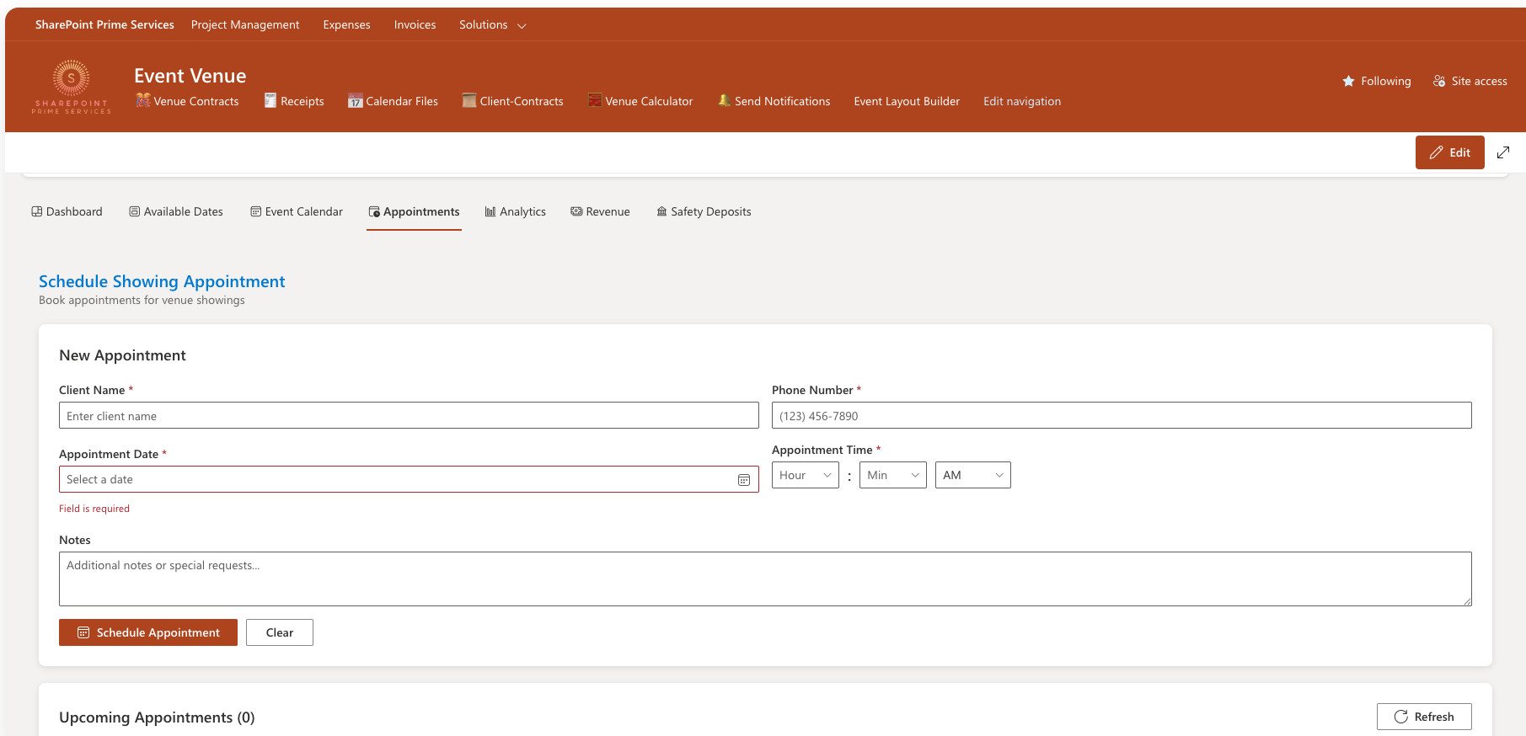The image size is (1526, 736).
Task: Click the Dashboard tab icon
Action: (x=37, y=211)
